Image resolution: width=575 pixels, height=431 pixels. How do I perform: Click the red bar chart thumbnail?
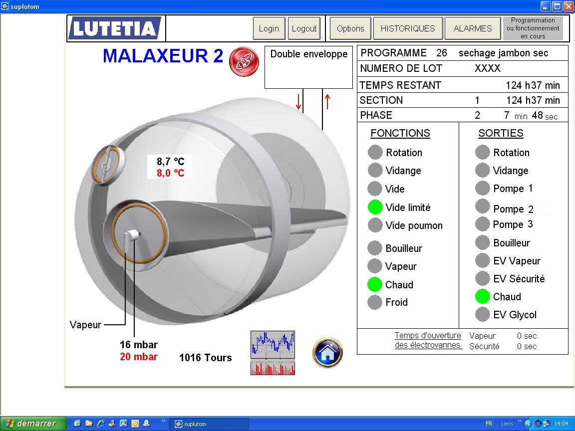pos(273,368)
